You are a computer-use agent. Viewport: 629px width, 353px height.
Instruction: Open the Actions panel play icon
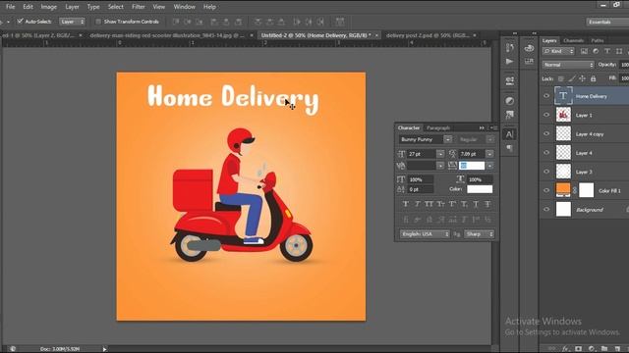click(509, 61)
